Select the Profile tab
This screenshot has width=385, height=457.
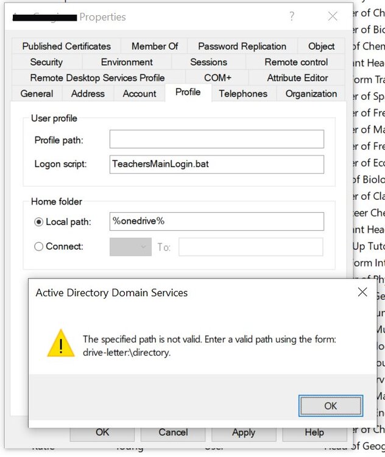coord(188,92)
